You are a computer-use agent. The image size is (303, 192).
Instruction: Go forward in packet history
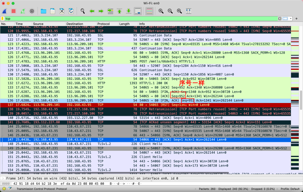tap(101, 11)
